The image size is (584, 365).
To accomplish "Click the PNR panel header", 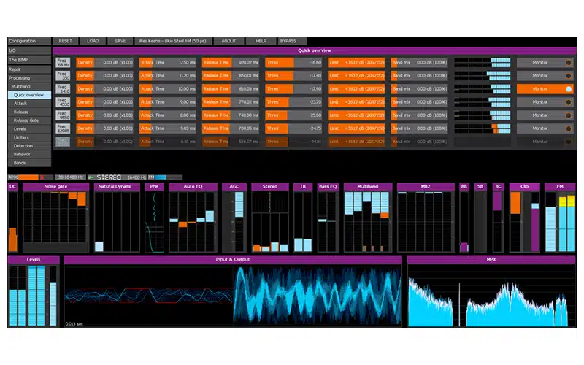I will tap(154, 187).
